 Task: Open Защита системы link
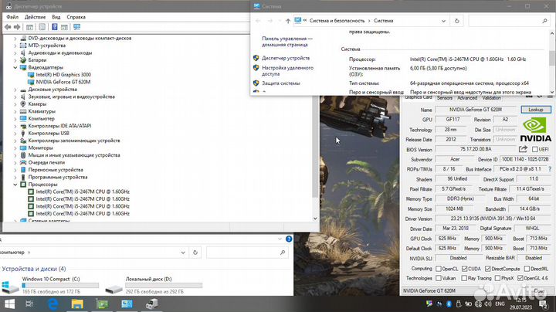(281, 83)
